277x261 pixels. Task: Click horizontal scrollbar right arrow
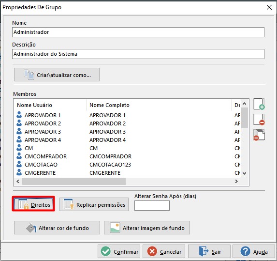click(236, 181)
